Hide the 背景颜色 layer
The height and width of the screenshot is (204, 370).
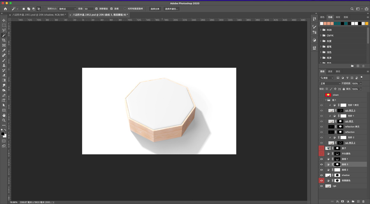pyautogui.click(x=321, y=181)
